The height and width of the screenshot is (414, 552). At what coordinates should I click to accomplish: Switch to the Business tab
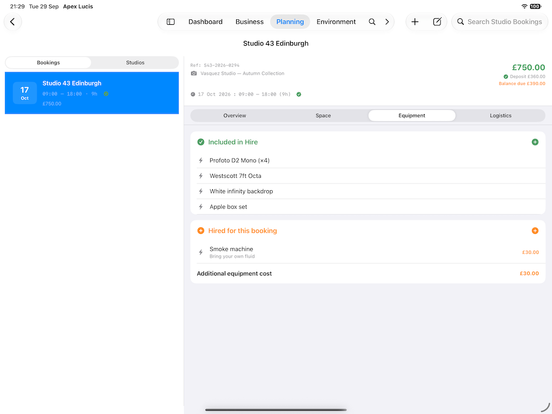coord(250,22)
